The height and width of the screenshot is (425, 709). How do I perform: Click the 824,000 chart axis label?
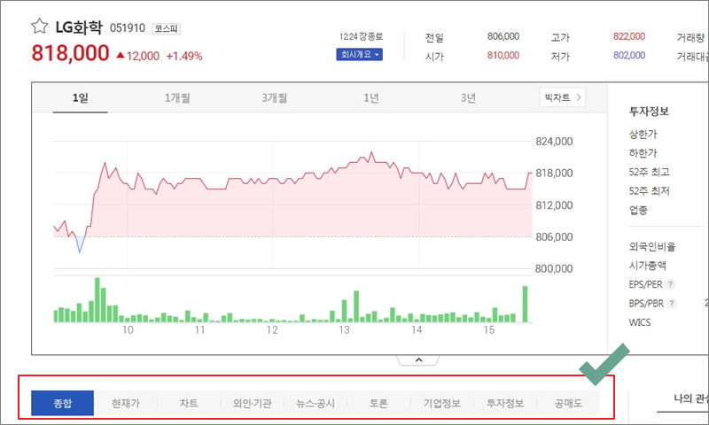coord(554,142)
